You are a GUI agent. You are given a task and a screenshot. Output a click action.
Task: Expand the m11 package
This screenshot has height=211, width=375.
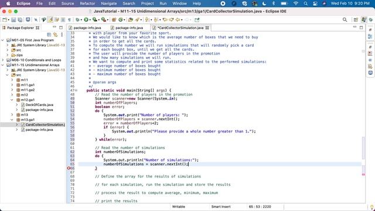(12, 80)
